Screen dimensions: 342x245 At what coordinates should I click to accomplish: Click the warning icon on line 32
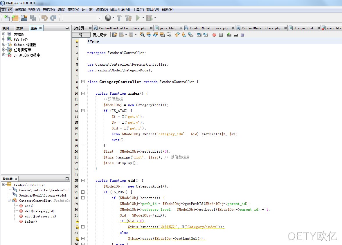77,221
